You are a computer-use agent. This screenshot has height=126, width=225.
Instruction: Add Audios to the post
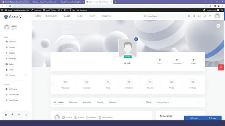[79, 118]
